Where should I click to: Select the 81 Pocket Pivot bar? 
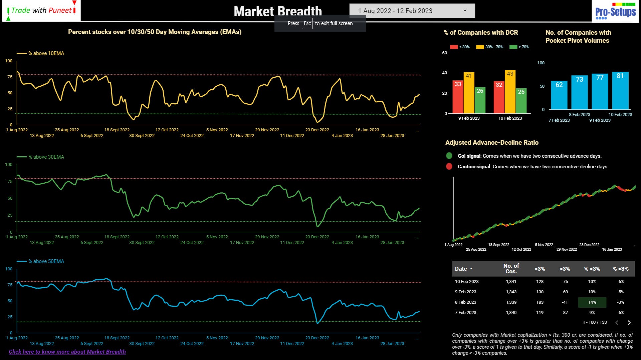tap(620, 91)
